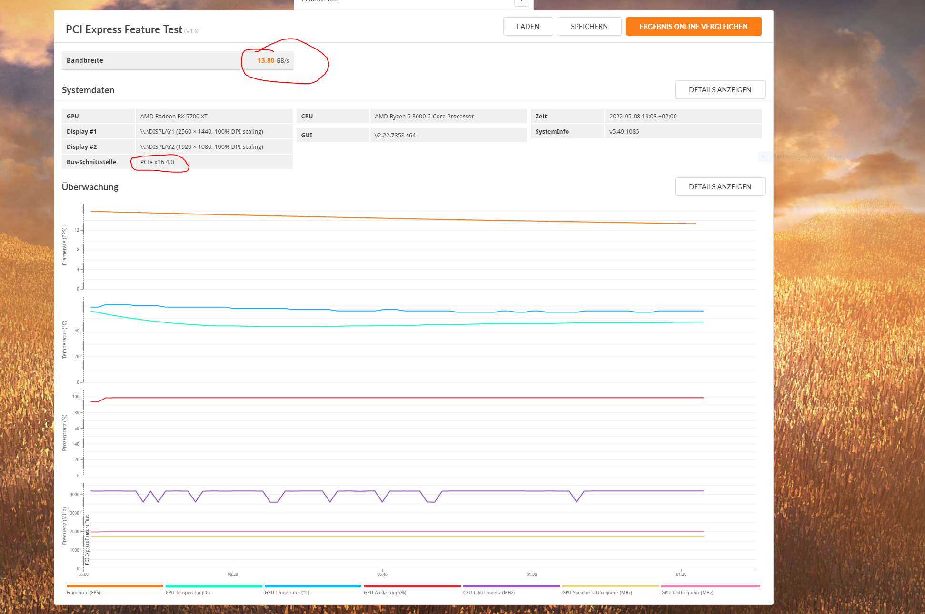Image resolution: width=925 pixels, height=614 pixels.
Task: Click the 01:00 time axis marker
Action: pos(532,575)
